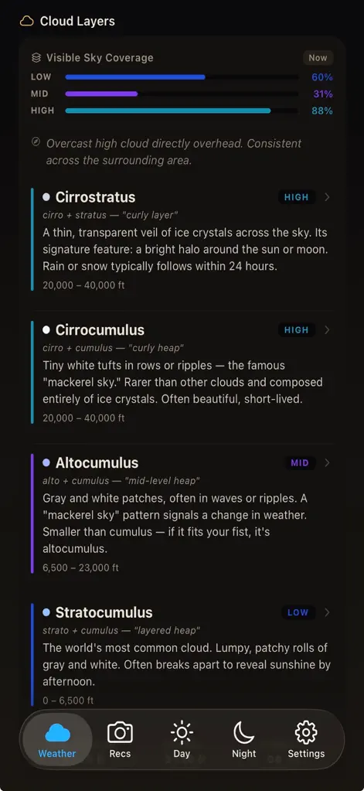Open the Recs camera icon
Screen dimensions: 364x791
tap(120, 732)
